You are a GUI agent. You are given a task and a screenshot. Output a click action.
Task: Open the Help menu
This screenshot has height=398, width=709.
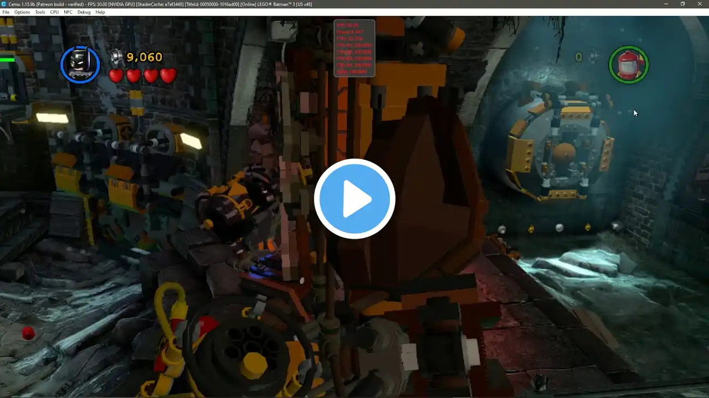[x=100, y=12]
